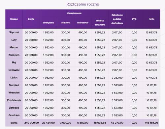165x129 pixels.
Task: Select the total Netto '146 184,36'
Action: (151, 123)
